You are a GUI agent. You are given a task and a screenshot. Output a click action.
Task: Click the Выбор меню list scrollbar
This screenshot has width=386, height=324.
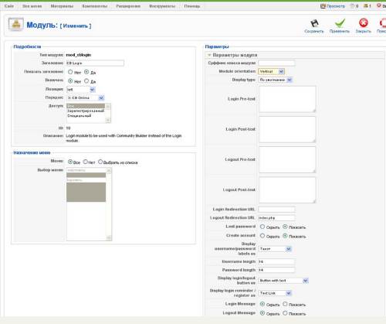click(109, 204)
